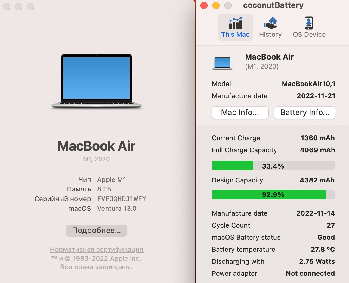
Task: Click the Cycle Count value 27
Action: [x=331, y=225]
